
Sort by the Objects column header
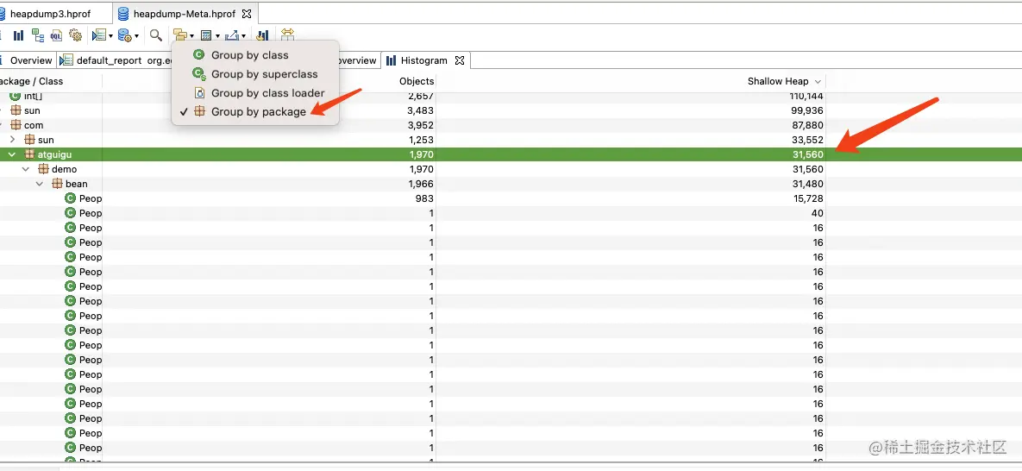tap(417, 81)
